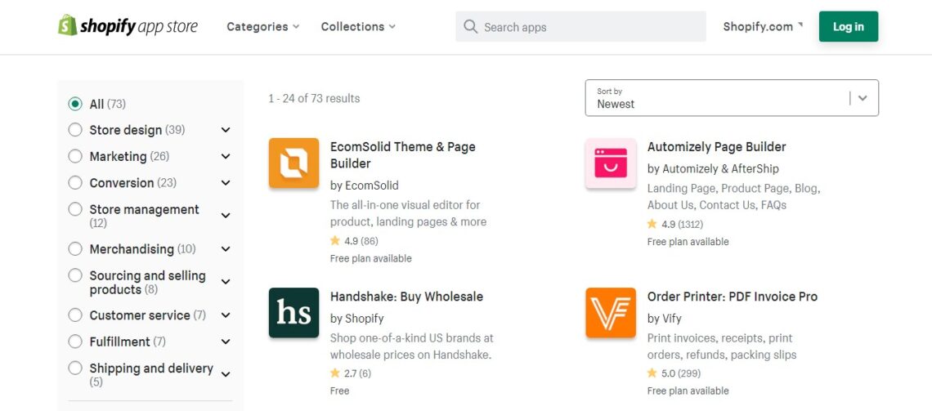Select the All (73) radio button
932x411 pixels.
75,104
